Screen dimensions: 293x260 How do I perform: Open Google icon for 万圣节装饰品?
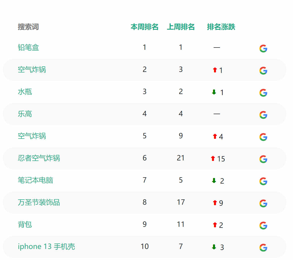coord(263,203)
